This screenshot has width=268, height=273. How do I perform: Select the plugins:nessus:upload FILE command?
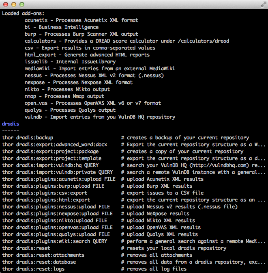(56, 207)
